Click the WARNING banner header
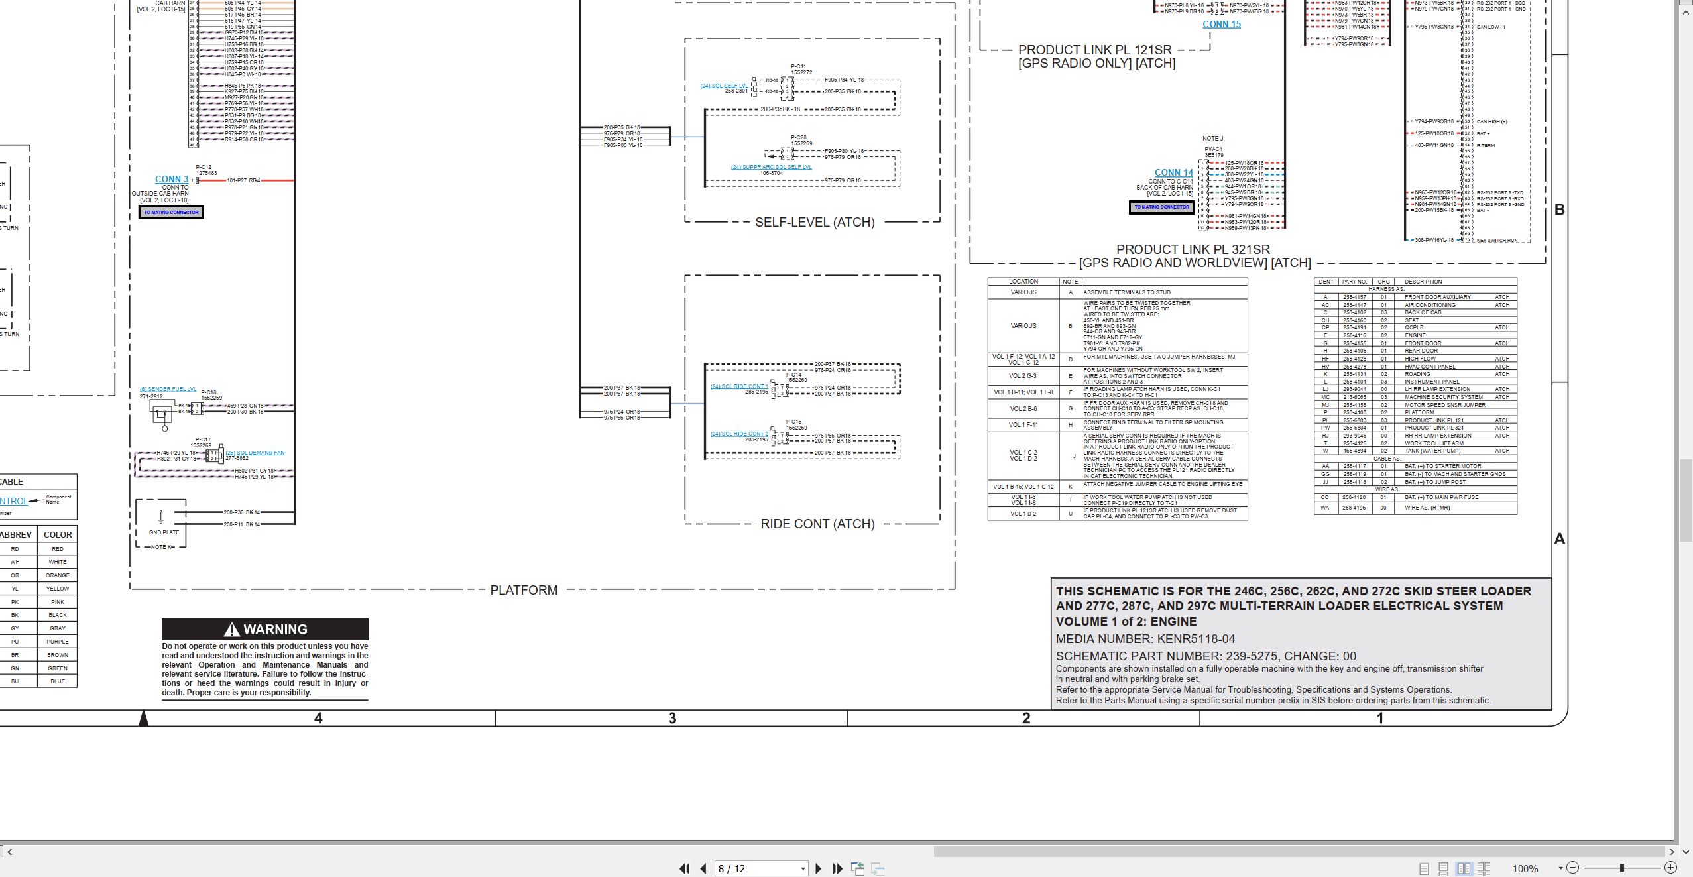The height and width of the screenshot is (877, 1693). tap(265, 629)
